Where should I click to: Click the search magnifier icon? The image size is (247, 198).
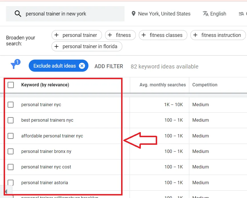tap(18, 14)
